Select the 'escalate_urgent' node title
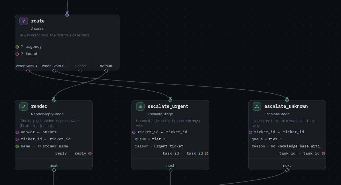Viewport: 341px width, 185px height. pos(168,106)
